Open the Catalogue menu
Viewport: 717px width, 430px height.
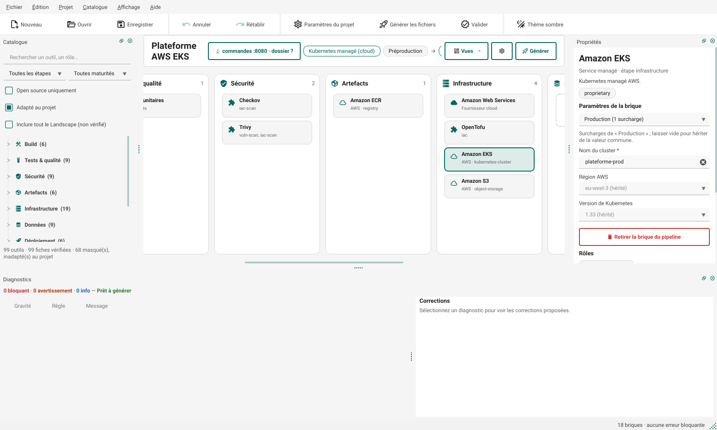(95, 7)
